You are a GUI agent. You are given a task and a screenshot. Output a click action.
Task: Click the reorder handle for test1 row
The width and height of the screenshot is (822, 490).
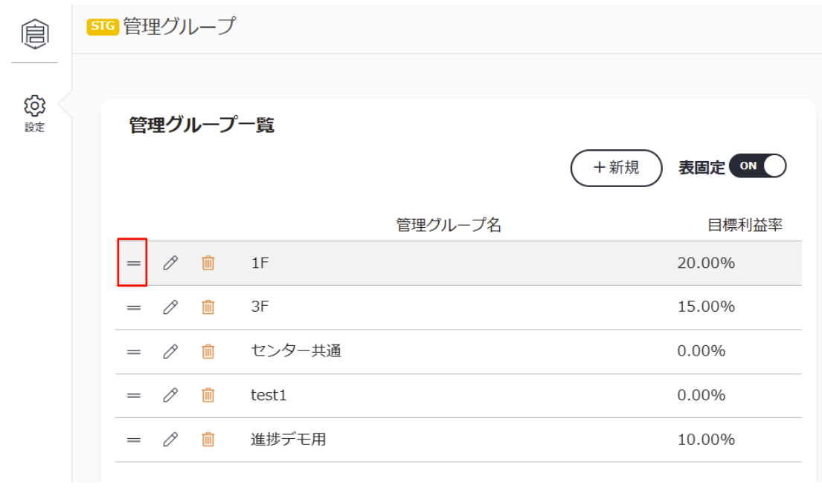point(134,396)
